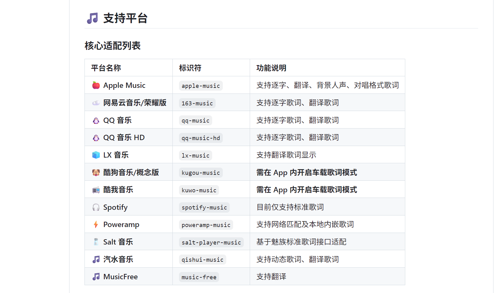Click the blue cube icon for LX 音乐
Screen dimensions: 501x293
tap(96, 155)
